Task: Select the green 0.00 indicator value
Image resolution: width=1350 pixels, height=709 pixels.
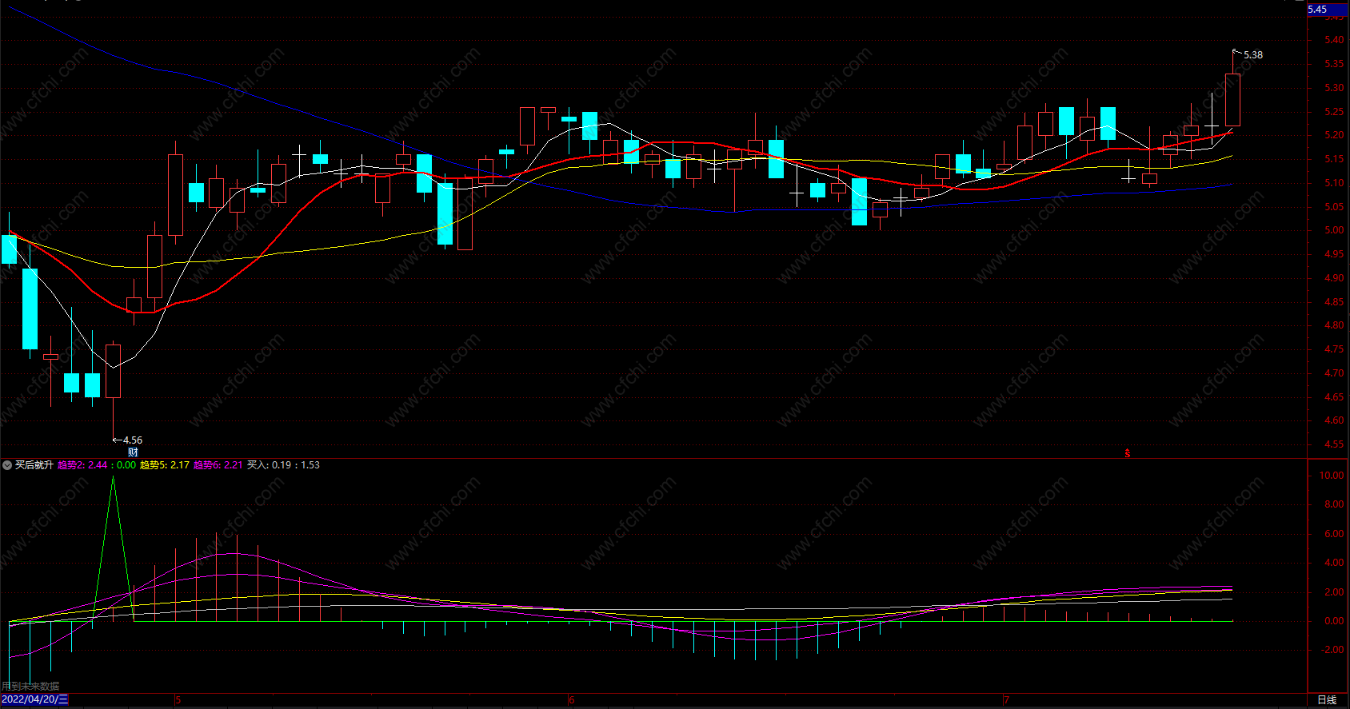Action: (126, 465)
